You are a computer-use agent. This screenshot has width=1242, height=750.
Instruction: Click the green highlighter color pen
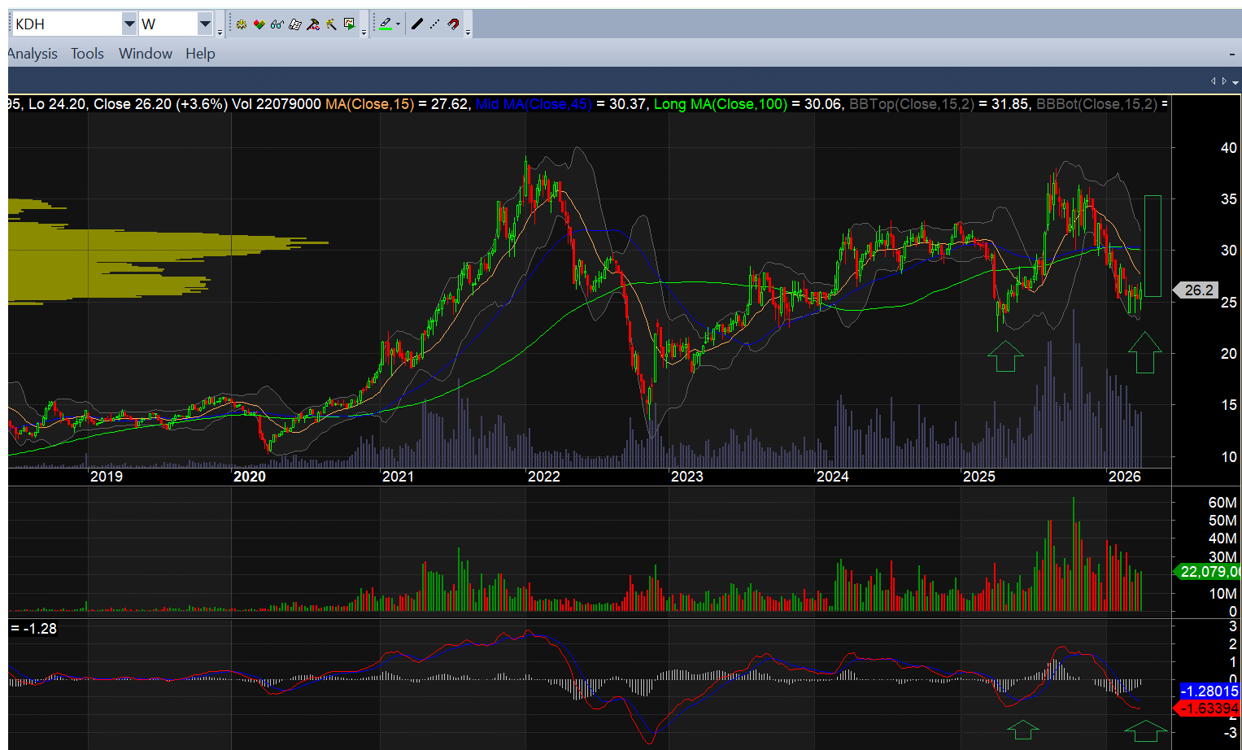(385, 24)
